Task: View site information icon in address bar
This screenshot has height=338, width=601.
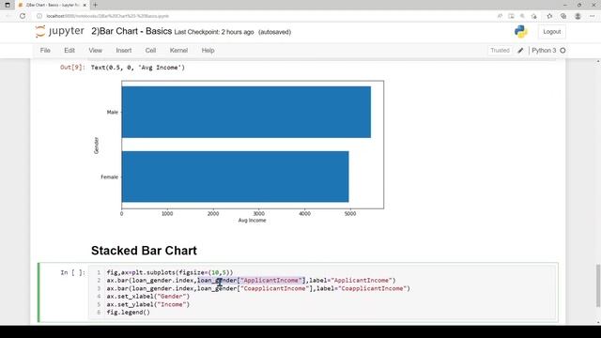Action: 39,16
